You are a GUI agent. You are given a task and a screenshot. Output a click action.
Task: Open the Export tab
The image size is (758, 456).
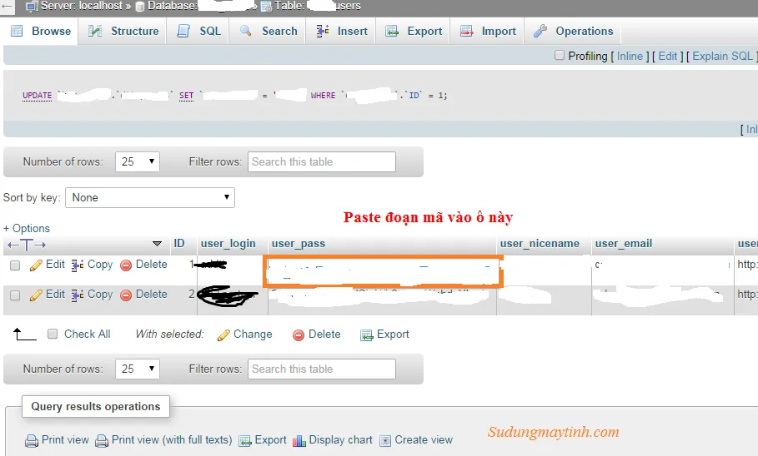point(414,31)
